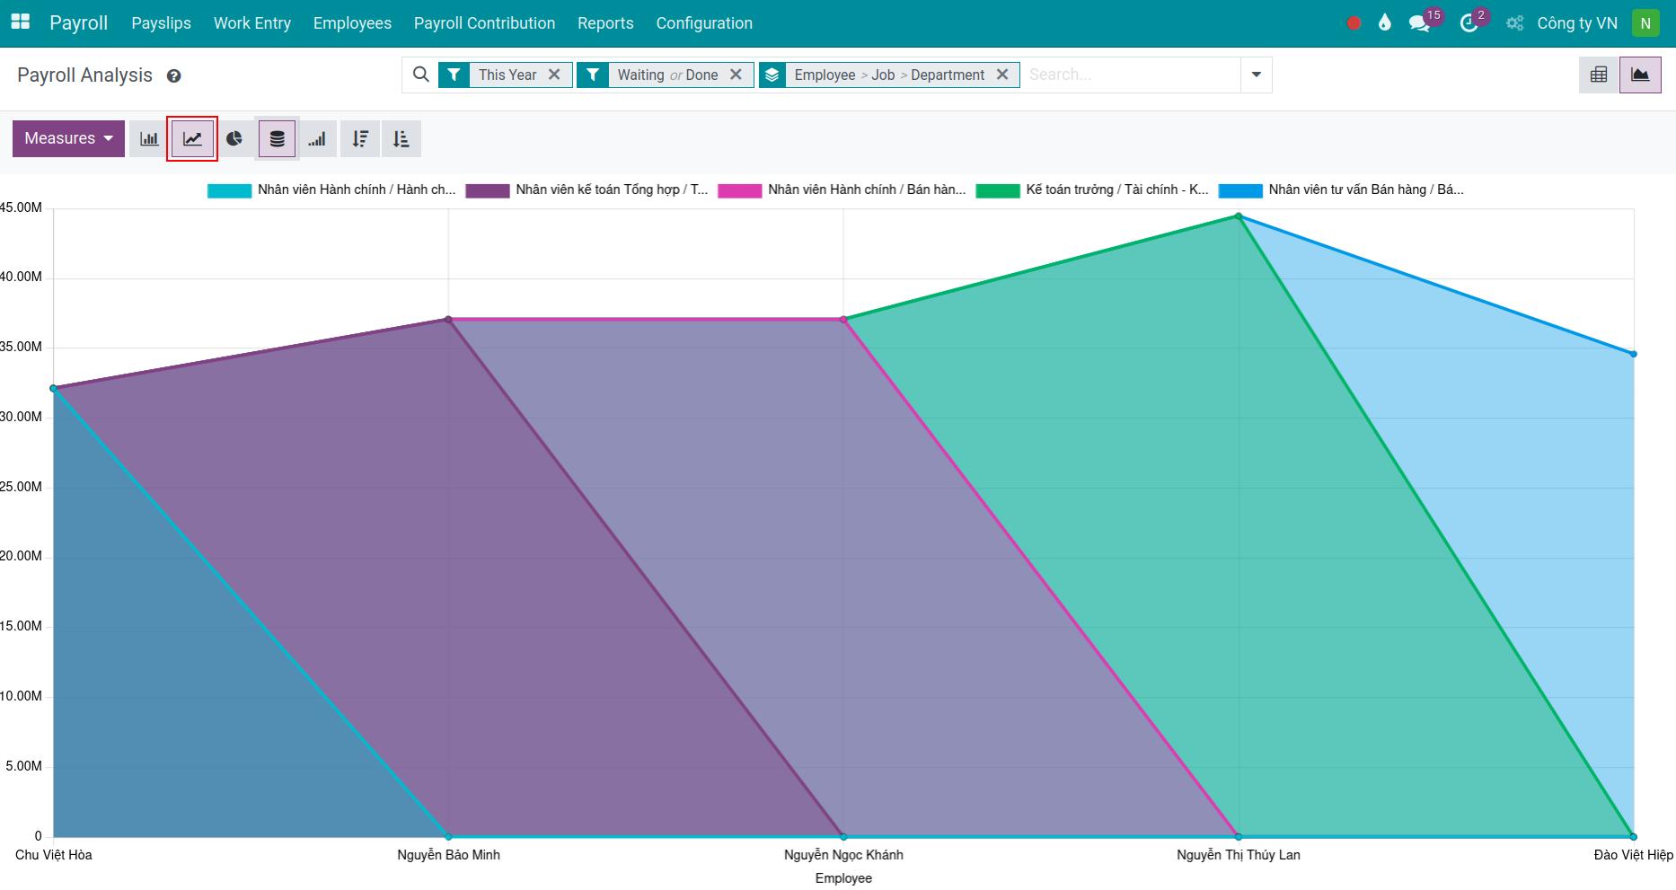Open the Measures dropdown
Screen dimensions: 1676x890
(x=68, y=138)
